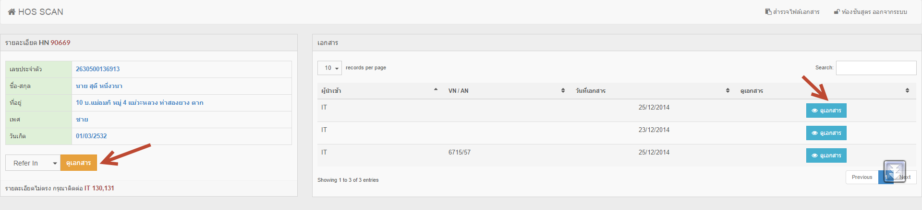Click in the Search input field
Viewport: 922px width, 210px height.
coord(876,68)
